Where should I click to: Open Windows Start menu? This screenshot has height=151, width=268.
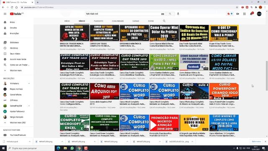tap(3, 148)
